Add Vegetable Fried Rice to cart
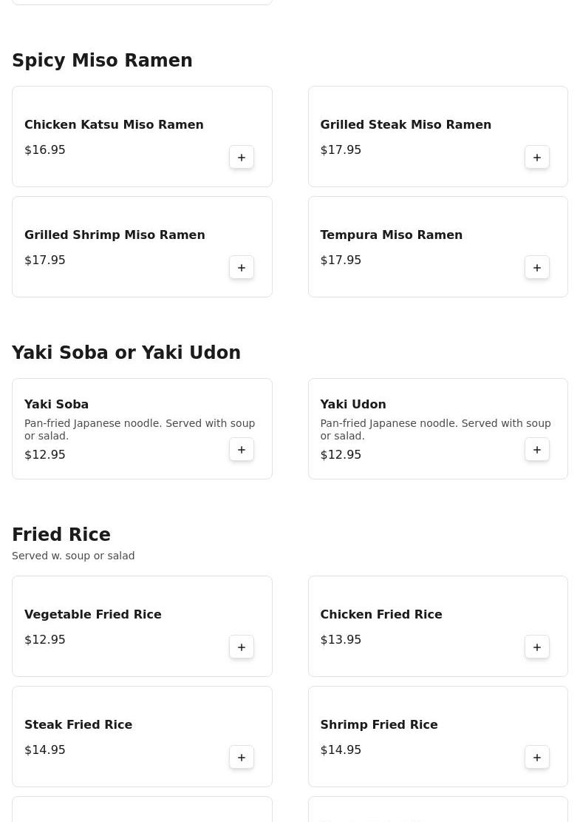 (242, 647)
